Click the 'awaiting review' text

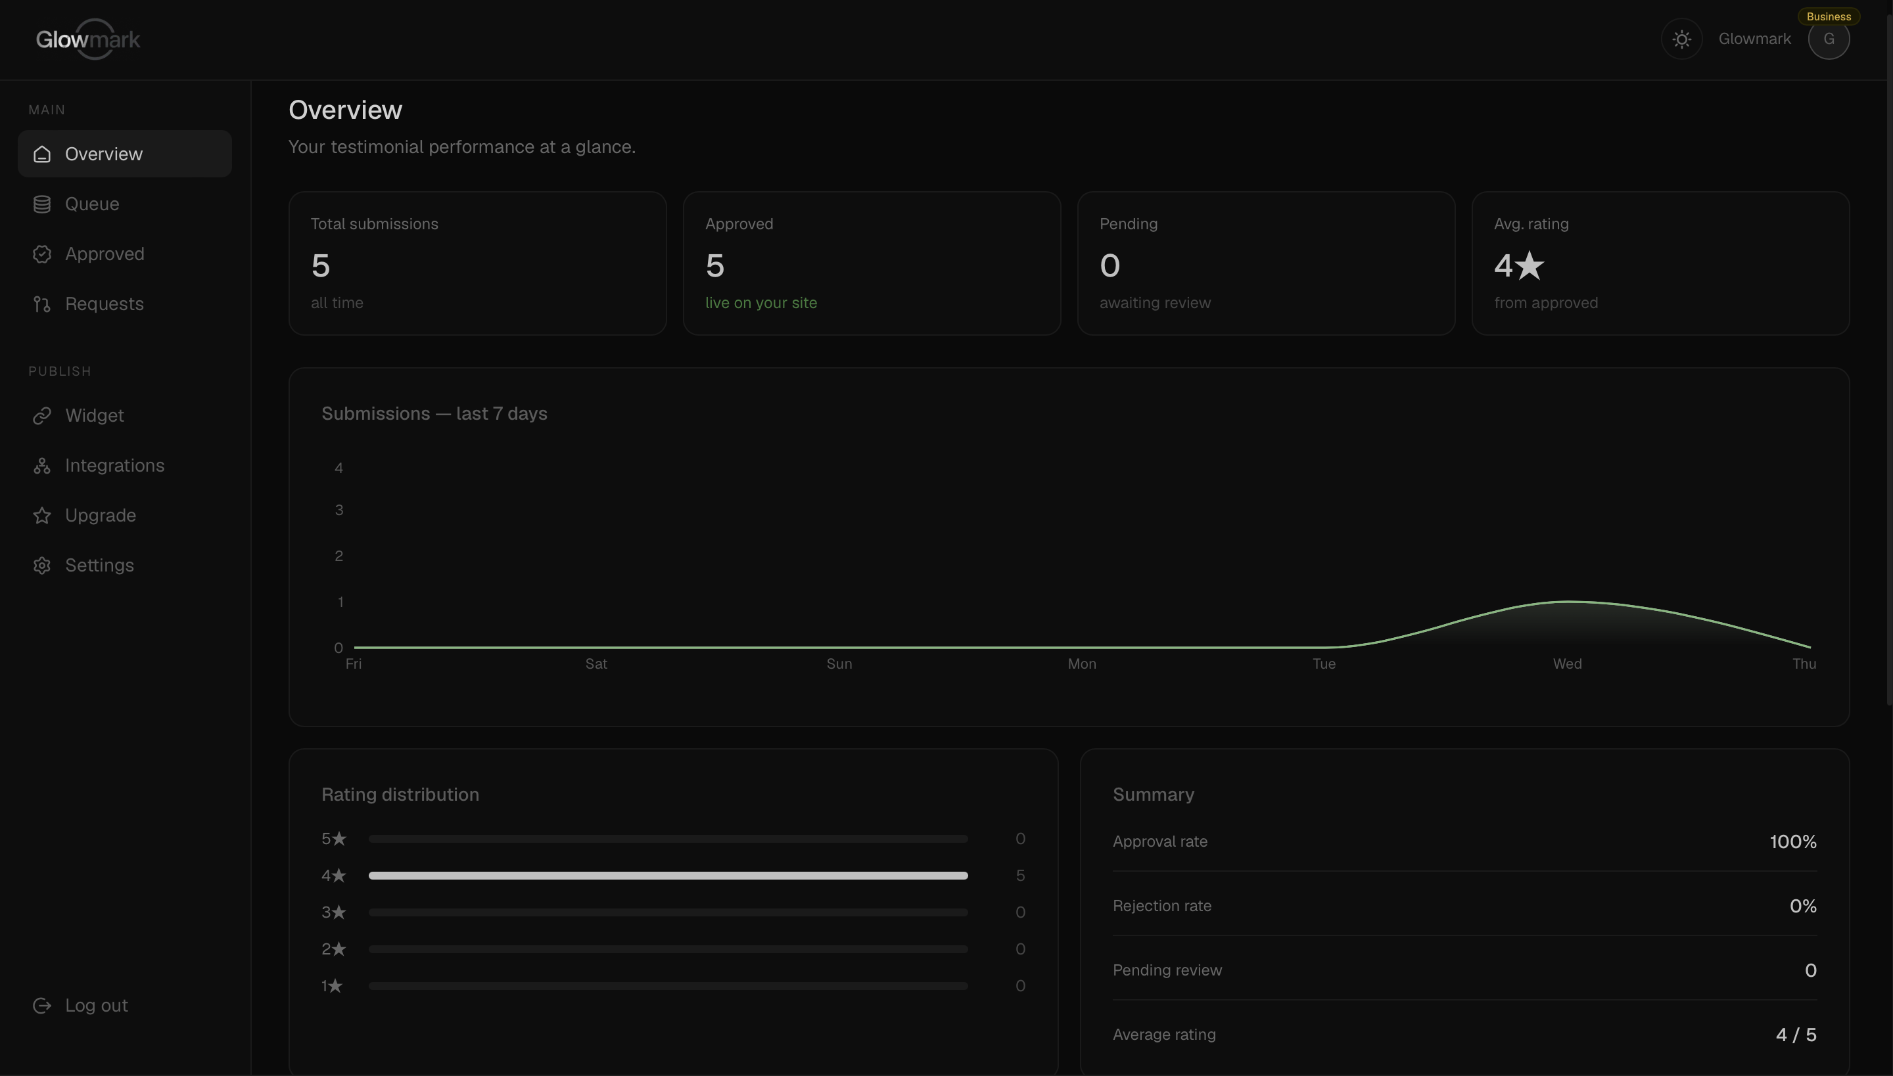(x=1155, y=303)
